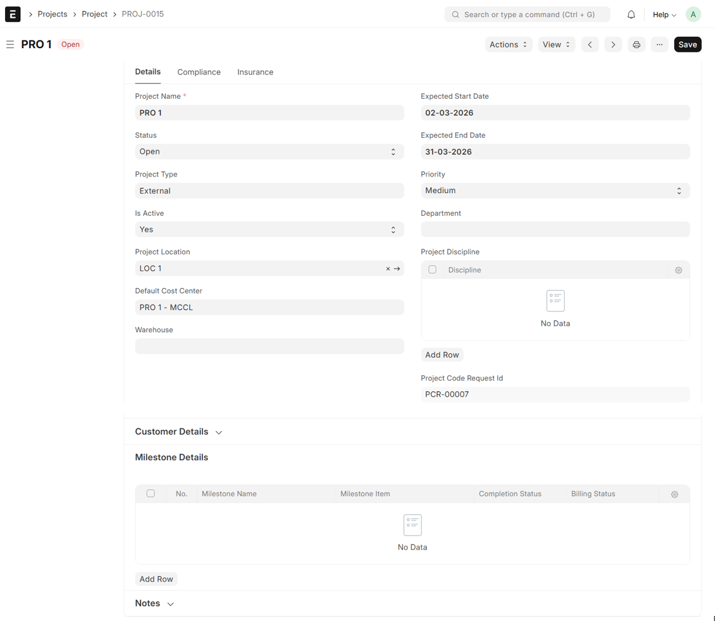Print the project document
The image size is (721, 621).
636,44
